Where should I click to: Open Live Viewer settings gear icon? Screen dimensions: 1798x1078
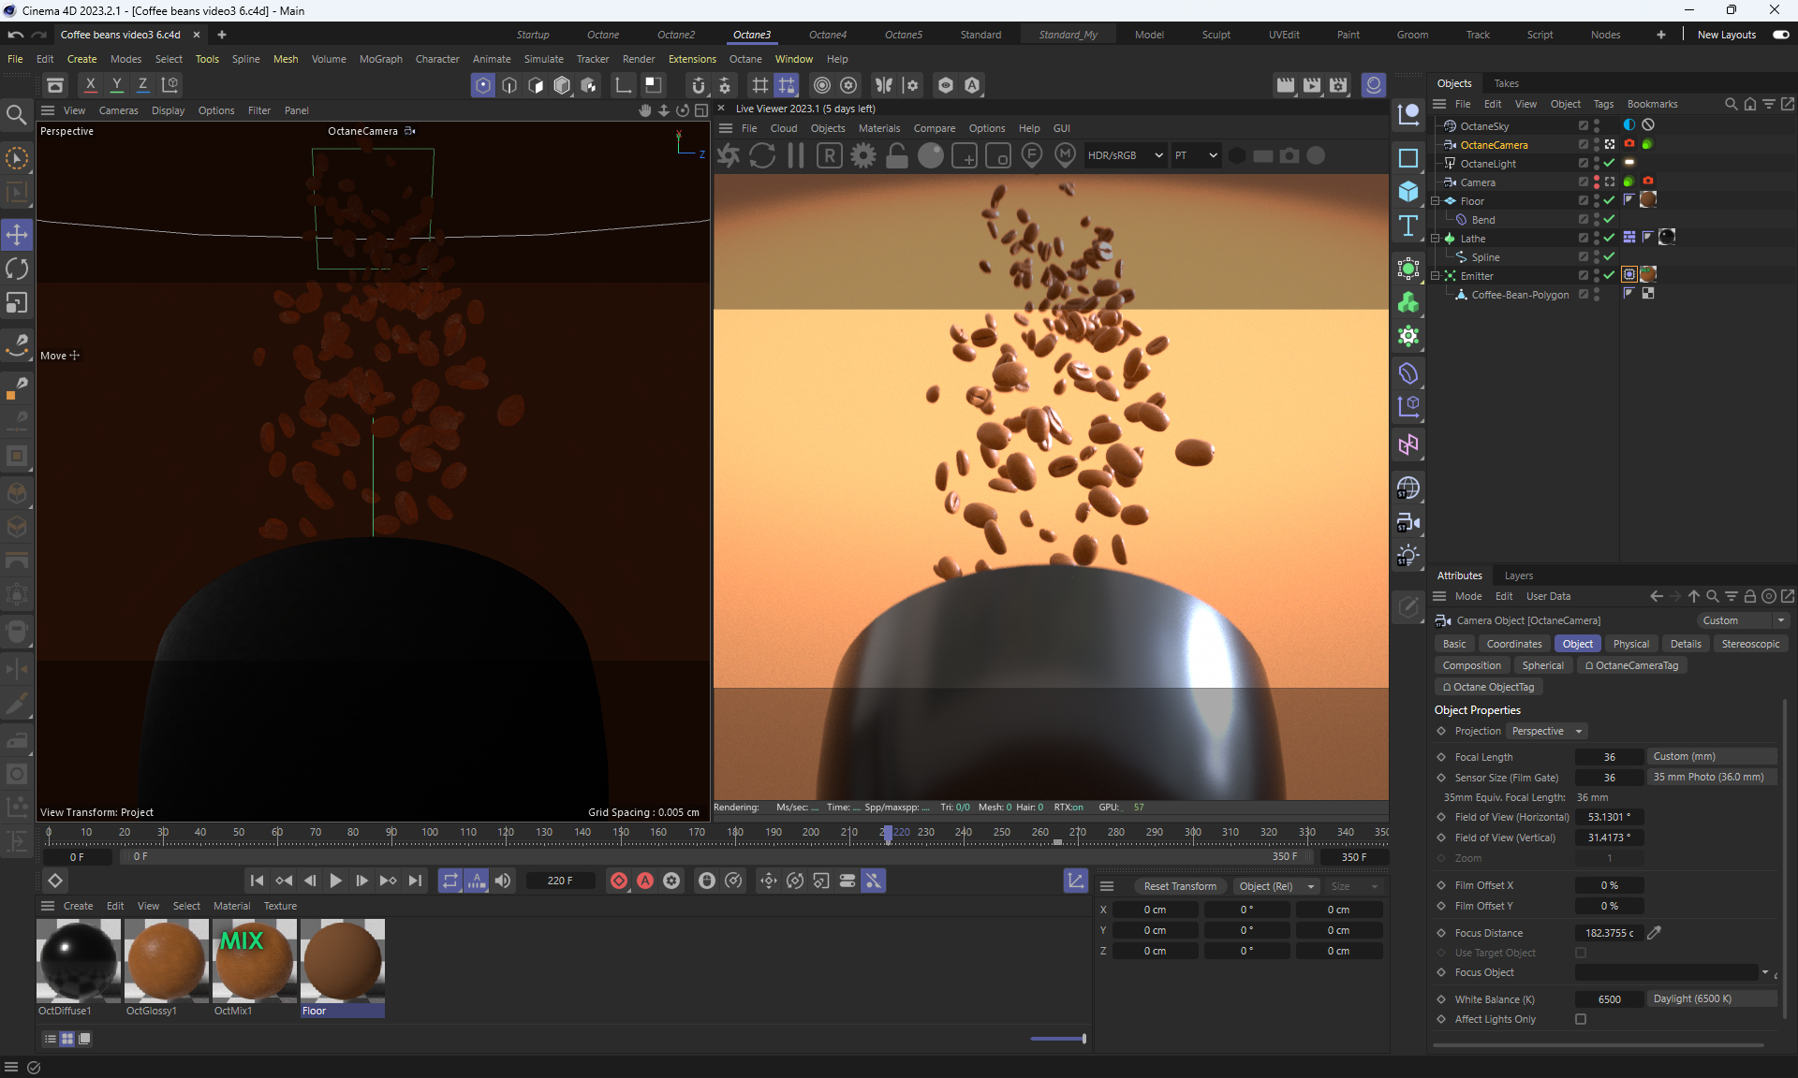(x=863, y=155)
